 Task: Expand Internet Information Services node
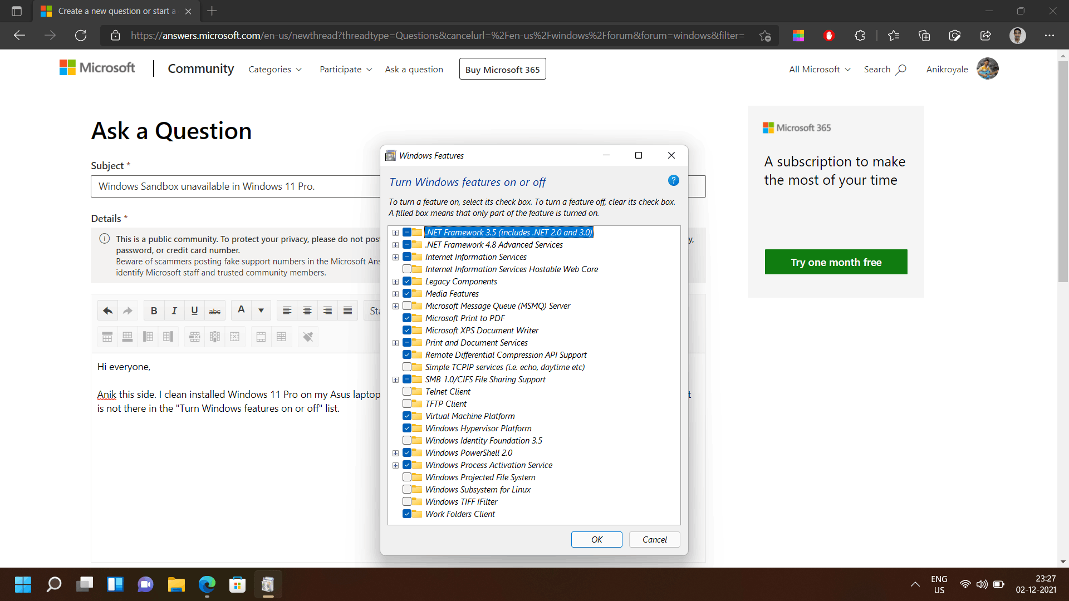pyautogui.click(x=395, y=257)
